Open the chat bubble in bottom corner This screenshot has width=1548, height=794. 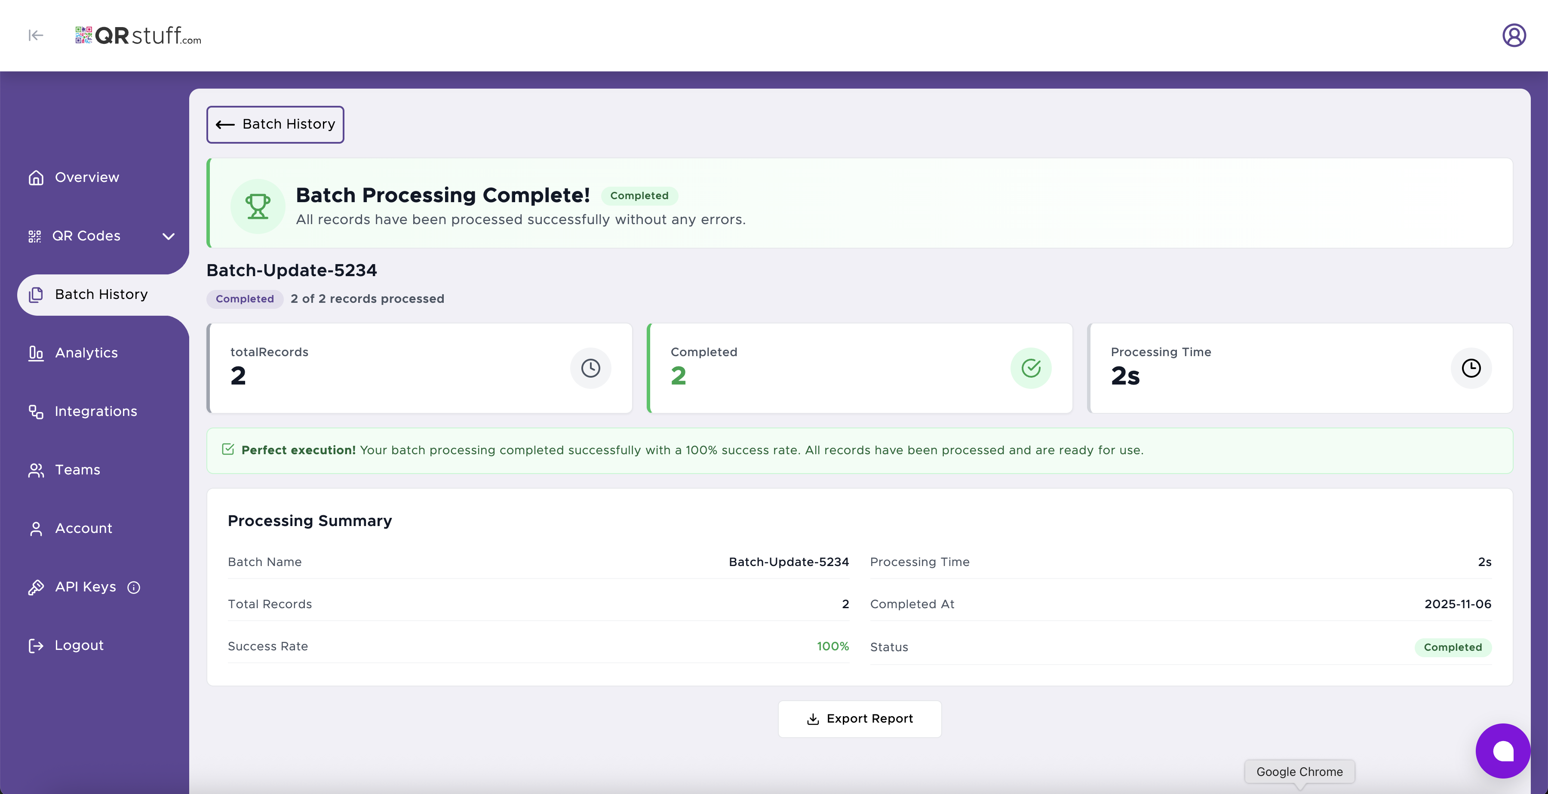pos(1503,751)
